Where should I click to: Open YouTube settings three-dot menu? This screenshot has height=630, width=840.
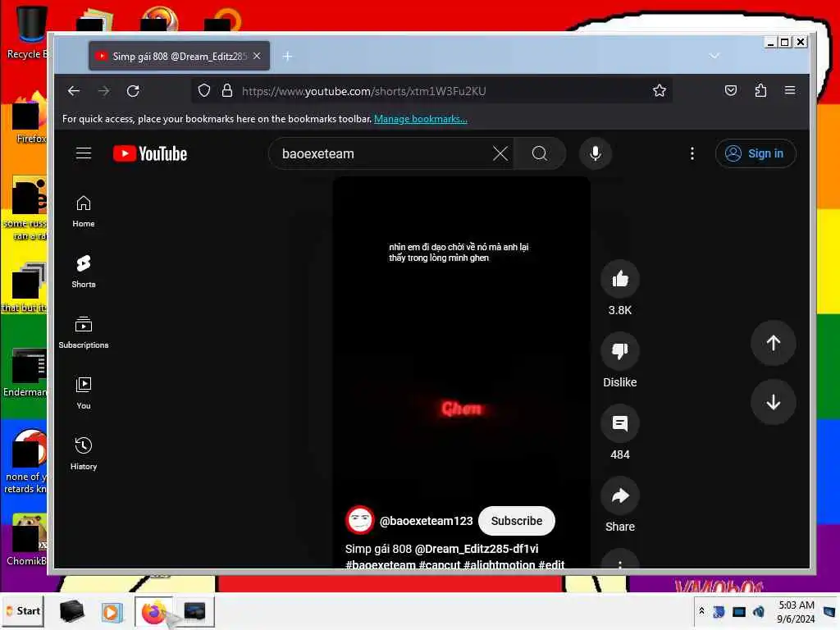pyautogui.click(x=692, y=153)
